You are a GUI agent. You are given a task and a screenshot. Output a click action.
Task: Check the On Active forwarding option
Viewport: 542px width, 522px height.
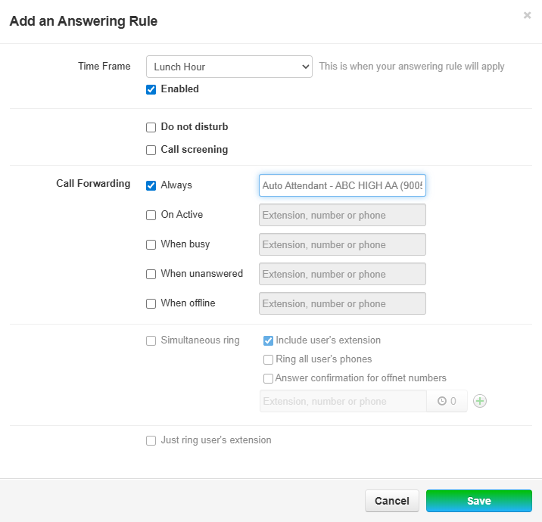pos(151,215)
